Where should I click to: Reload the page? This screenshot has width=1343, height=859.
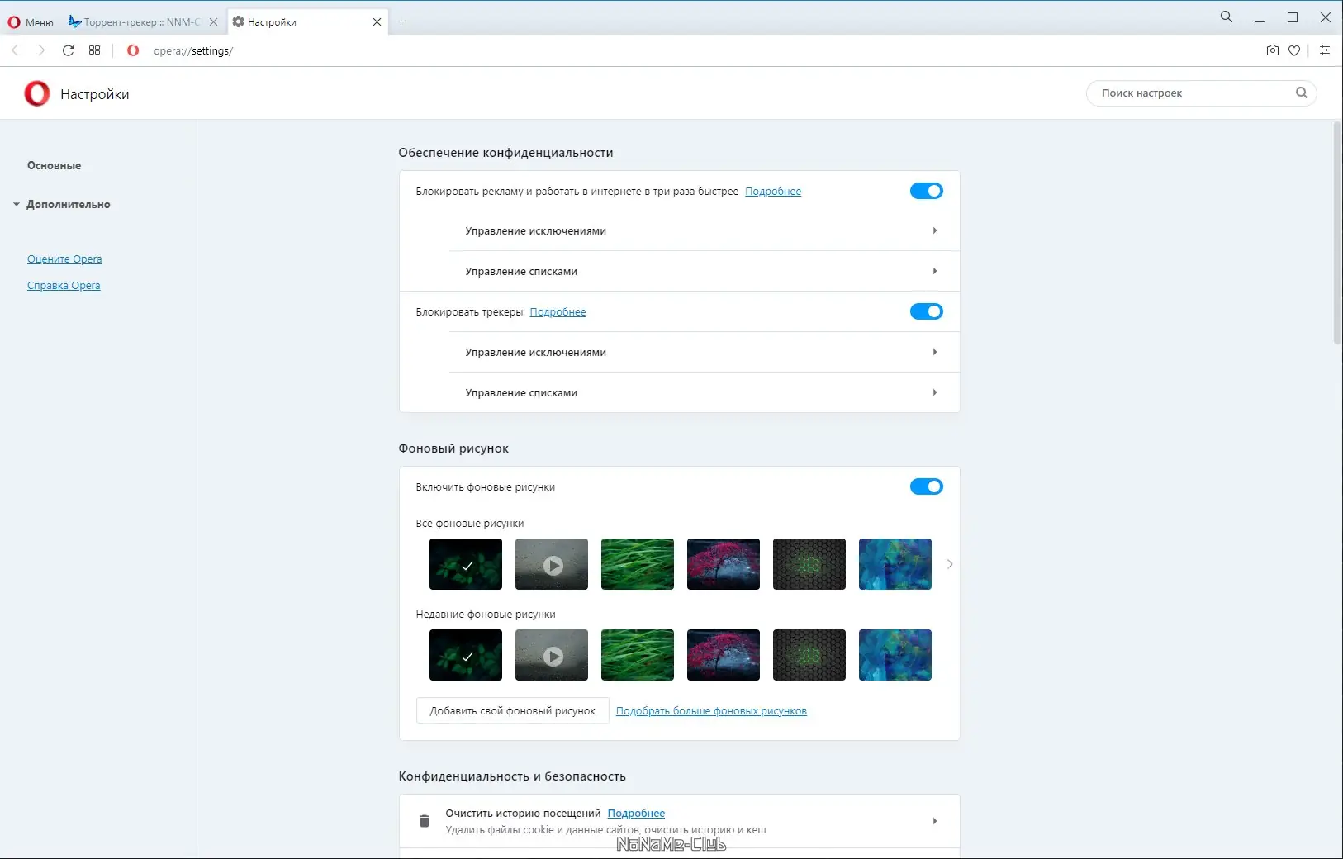(x=69, y=50)
